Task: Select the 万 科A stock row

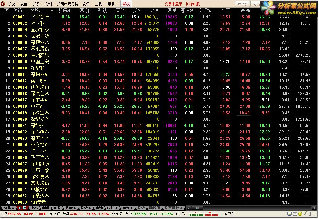Action: (159, 24)
